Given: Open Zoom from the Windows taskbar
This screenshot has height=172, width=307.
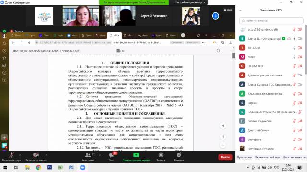Looking at the screenshot, I should click(83, 168).
